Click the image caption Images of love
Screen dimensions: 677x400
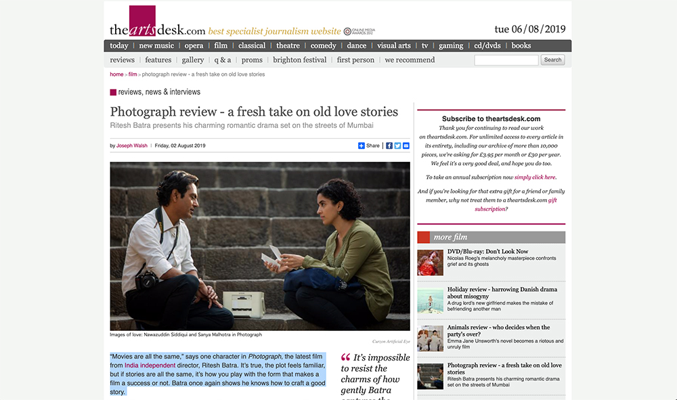(185, 334)
